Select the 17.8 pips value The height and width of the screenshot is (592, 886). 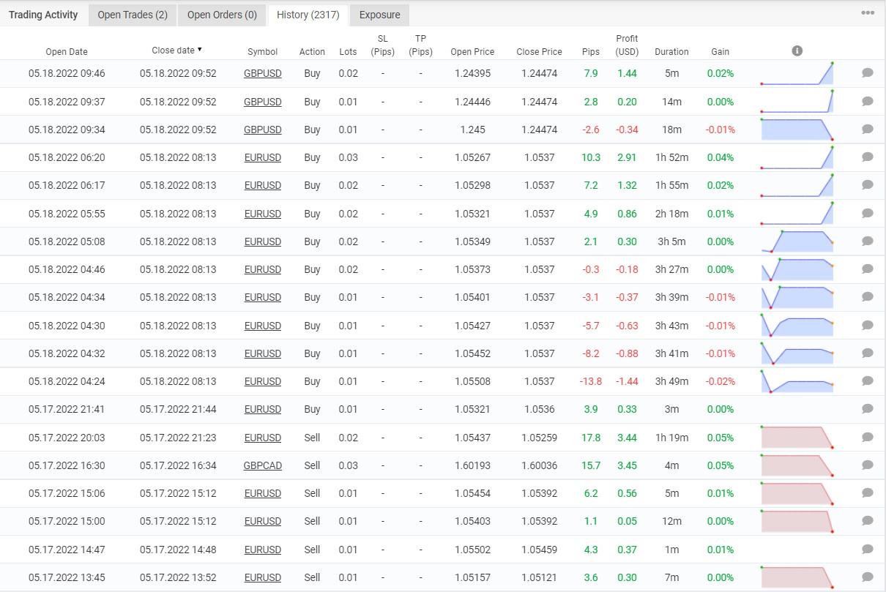[590, 438]
